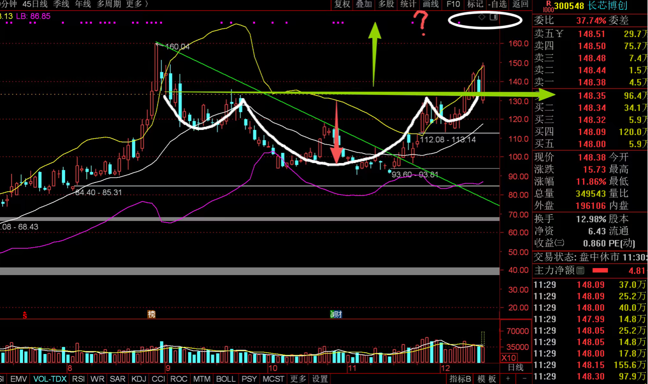Select the ROC indicator tab
This screenshot has width=648, height=384.
179,379
